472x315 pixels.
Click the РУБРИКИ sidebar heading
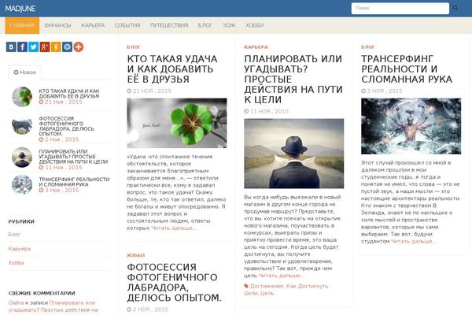pos(21,221)
